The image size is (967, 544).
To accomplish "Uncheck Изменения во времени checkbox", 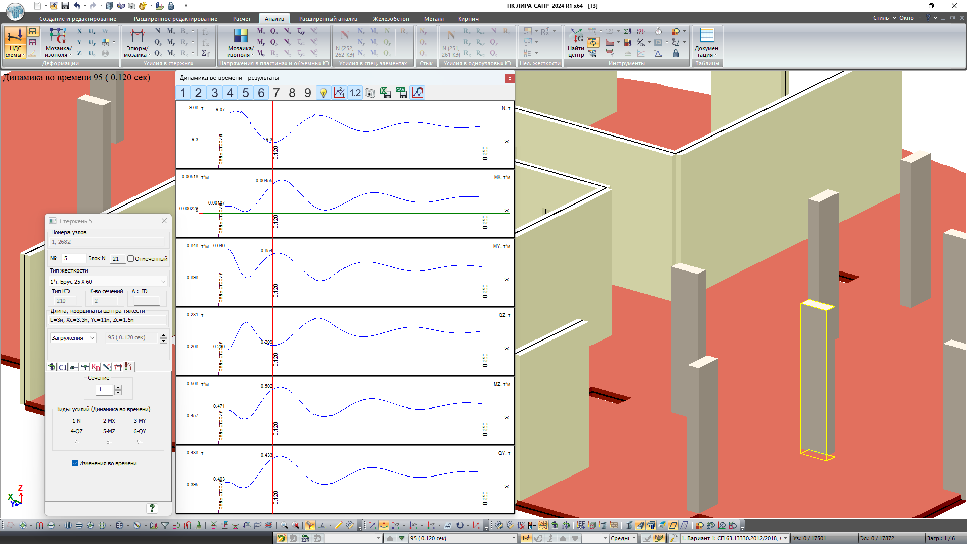I will point(75,463).
